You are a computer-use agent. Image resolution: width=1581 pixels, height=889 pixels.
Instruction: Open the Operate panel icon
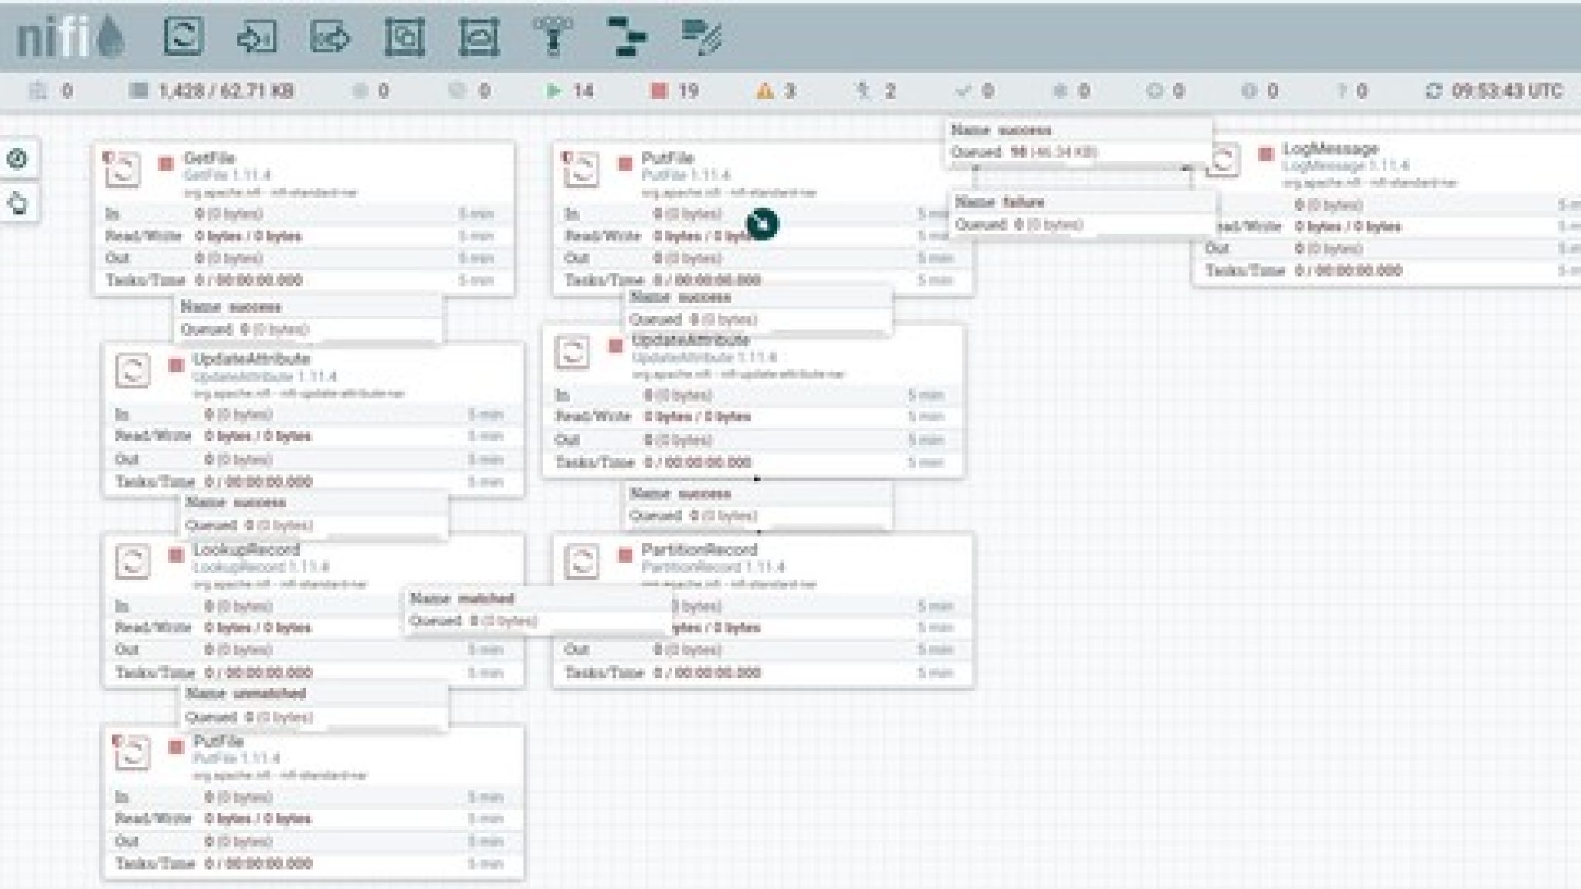pos(18,204)
